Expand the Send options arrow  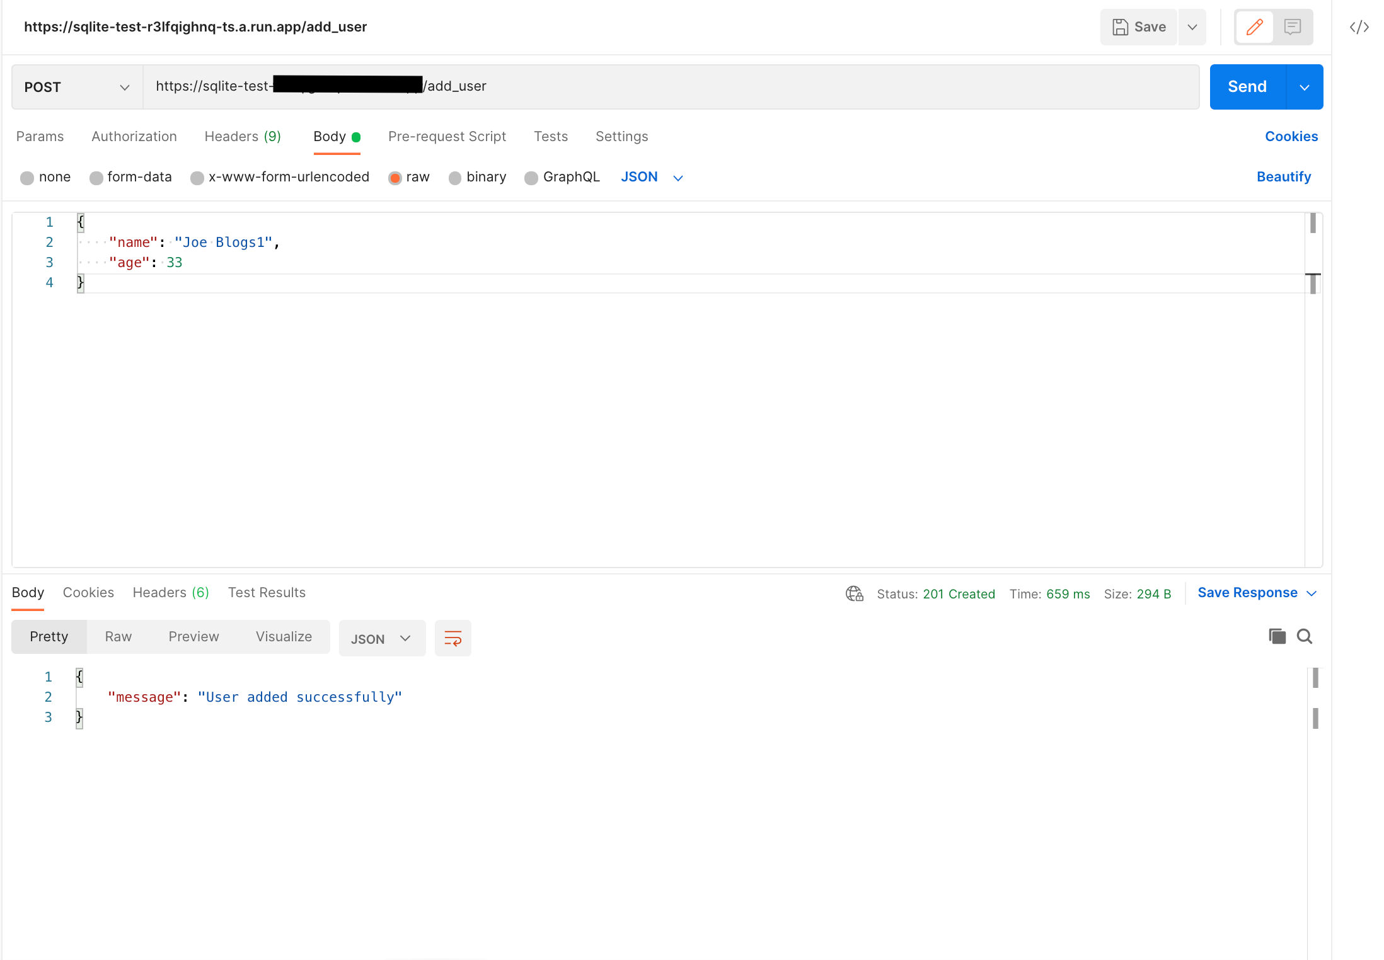tap(1305, 87)
